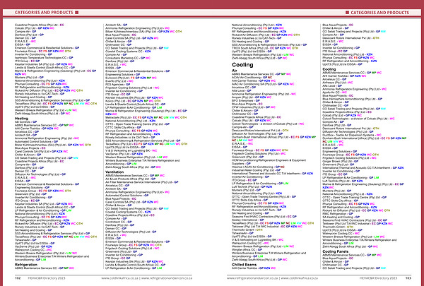The width and height of the screenshot is (424, 286).
Task: Select the 'Ventilation' section heading
Action: 114,172
